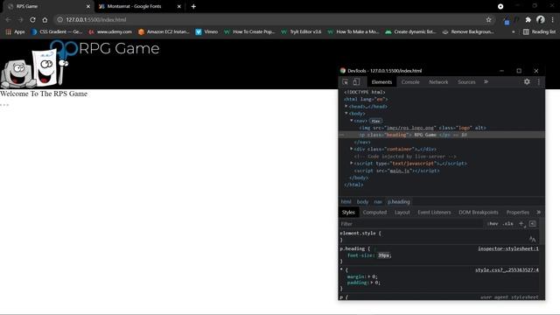The image size is (560, 315).
Task: Activate the inspect element picker in DevTools
Action: tap(345, 81)
